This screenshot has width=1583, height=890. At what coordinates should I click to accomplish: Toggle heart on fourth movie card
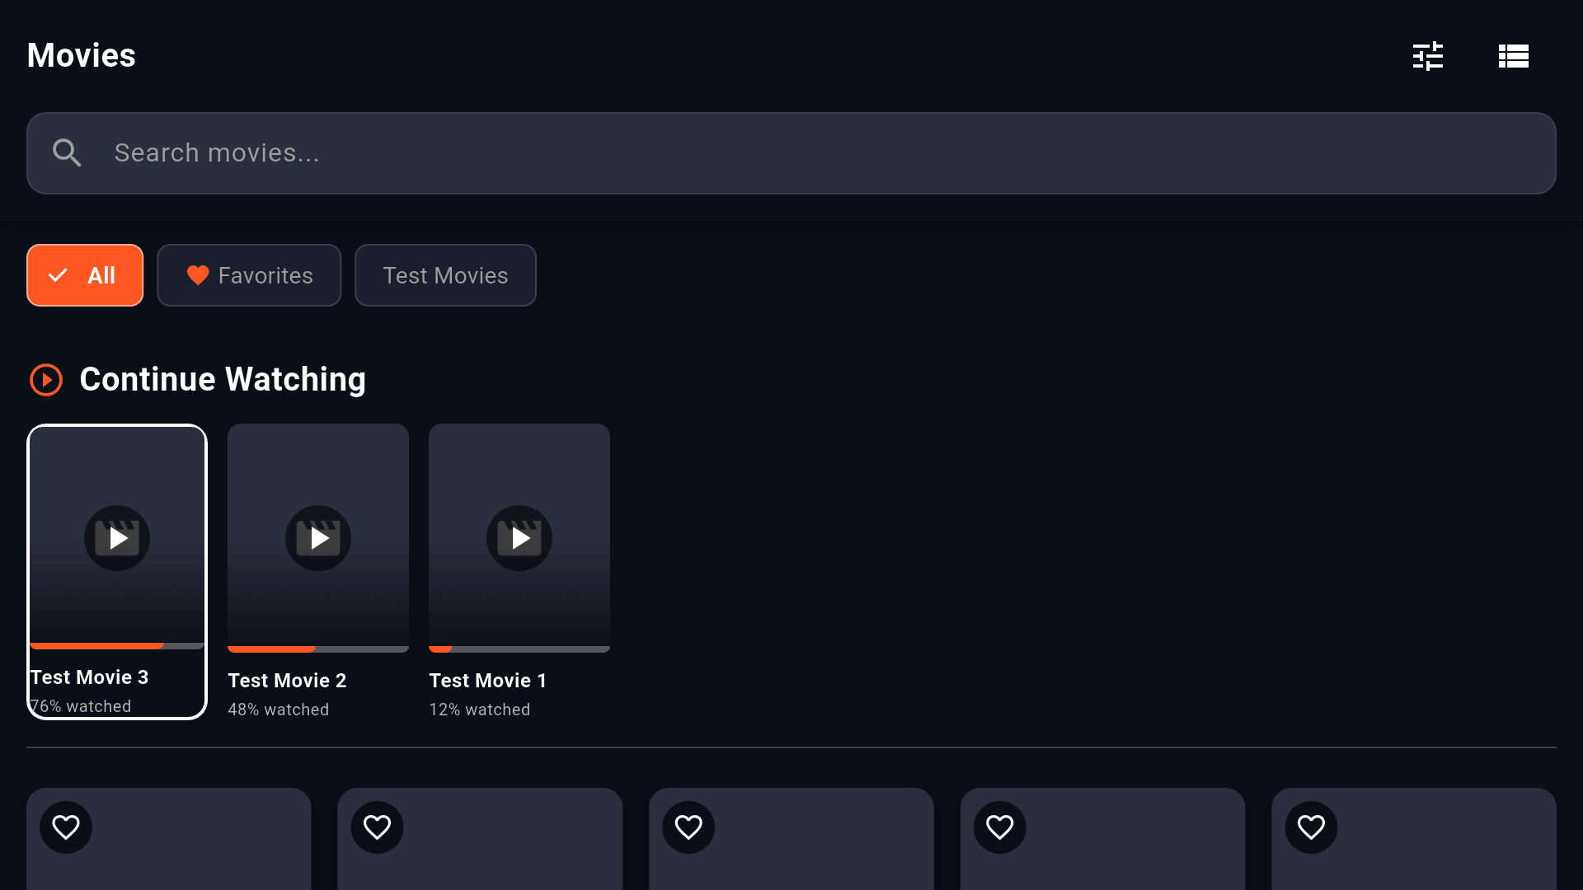[x=1000, y=827]
